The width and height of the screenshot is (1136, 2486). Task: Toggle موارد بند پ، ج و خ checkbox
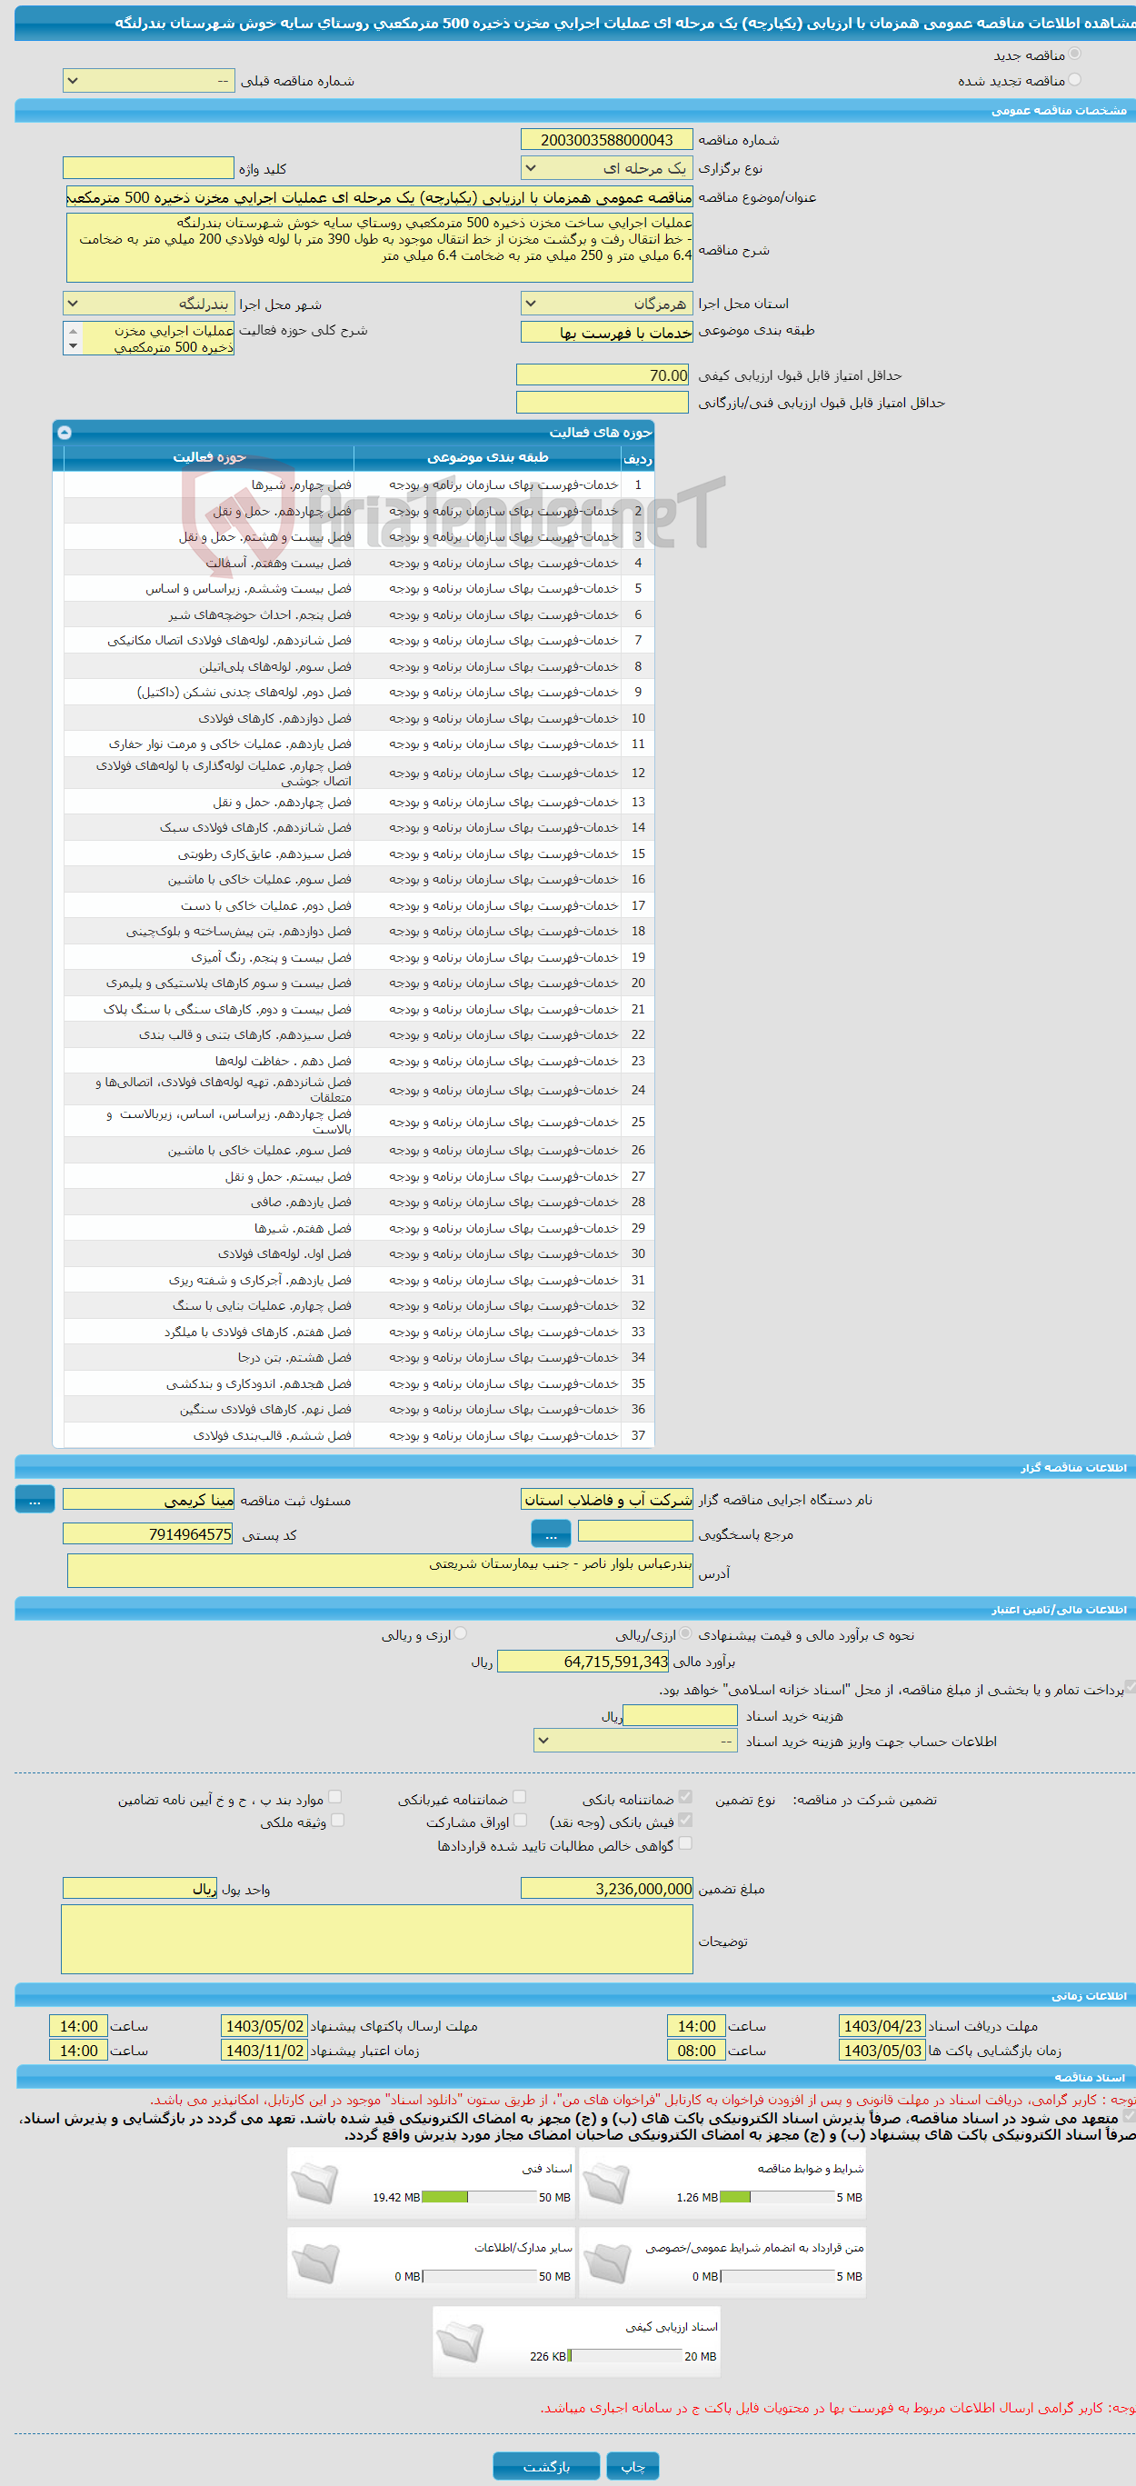coord(335,1797)
